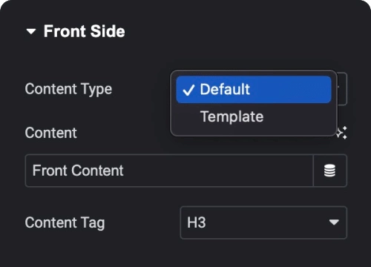Click the Content Tag dropdown arrow
Screen dimensions: 371x267
(x=334, y=222)
